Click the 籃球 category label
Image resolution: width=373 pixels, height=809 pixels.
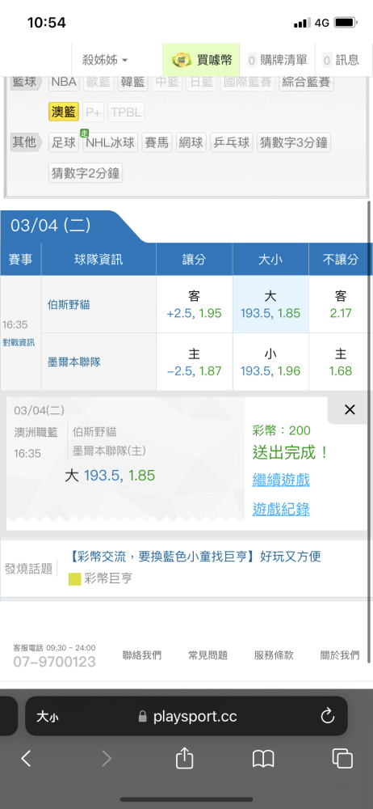tap(26, 82)
